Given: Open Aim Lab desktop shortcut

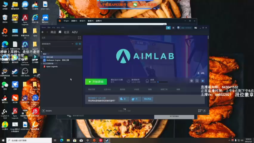Looking at the screenshot, I should point(25,45).
